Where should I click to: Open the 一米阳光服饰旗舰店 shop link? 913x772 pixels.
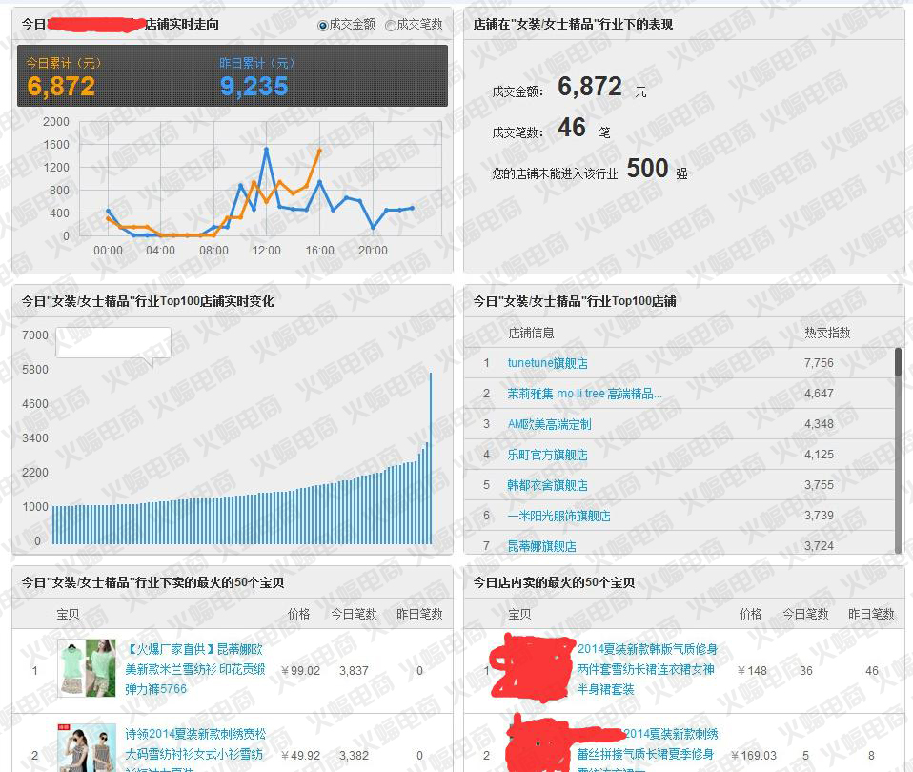click(559, 516)
